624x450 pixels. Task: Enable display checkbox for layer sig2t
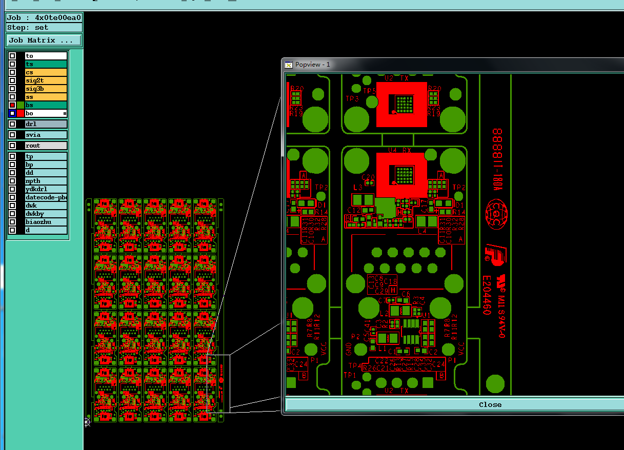coord(12,80)
